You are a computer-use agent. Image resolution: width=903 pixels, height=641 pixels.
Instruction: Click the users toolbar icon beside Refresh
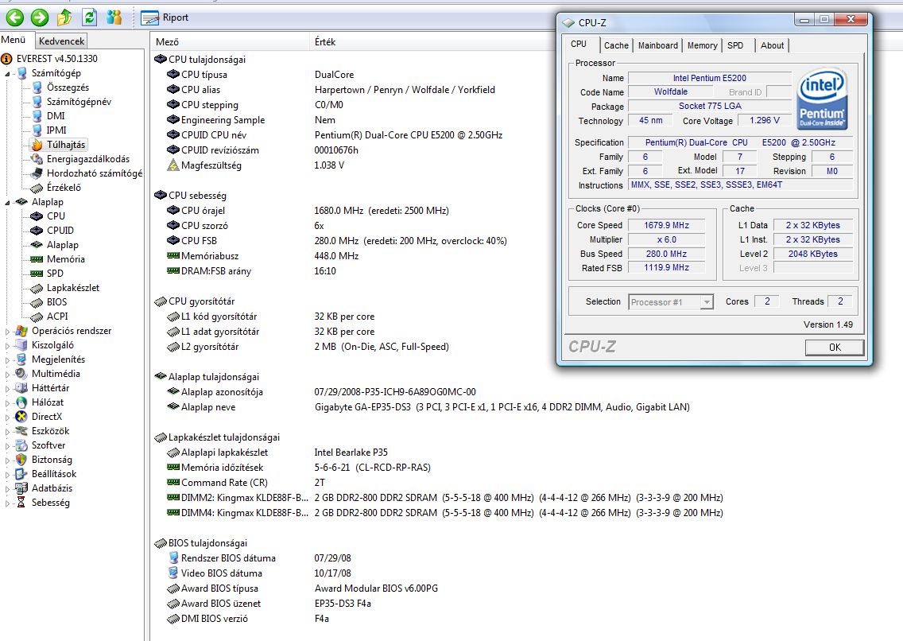pyautogui.click(x=114, y=17)
